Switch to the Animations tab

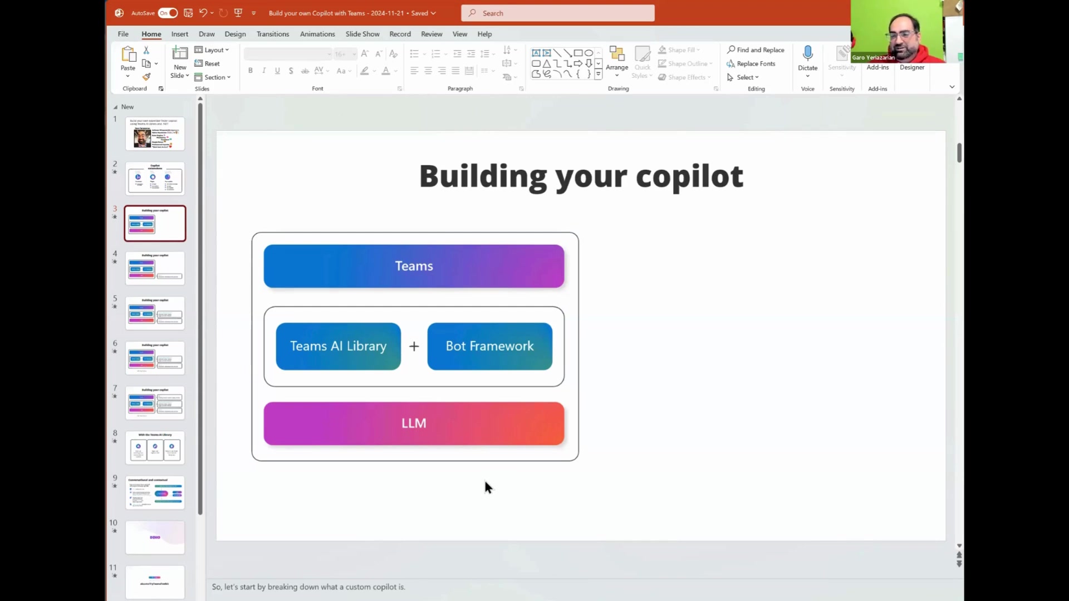click(x=317, y=34)
